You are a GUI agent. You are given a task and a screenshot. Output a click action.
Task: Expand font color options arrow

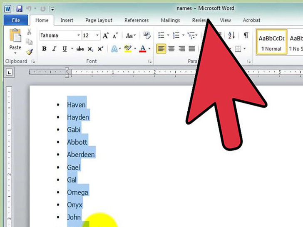pyautogui.click(x=149, y=49)
